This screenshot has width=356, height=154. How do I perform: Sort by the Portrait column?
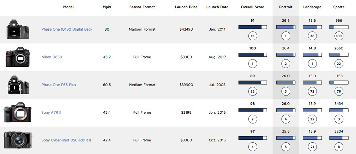pyautogui.click(x=286, y=7)
